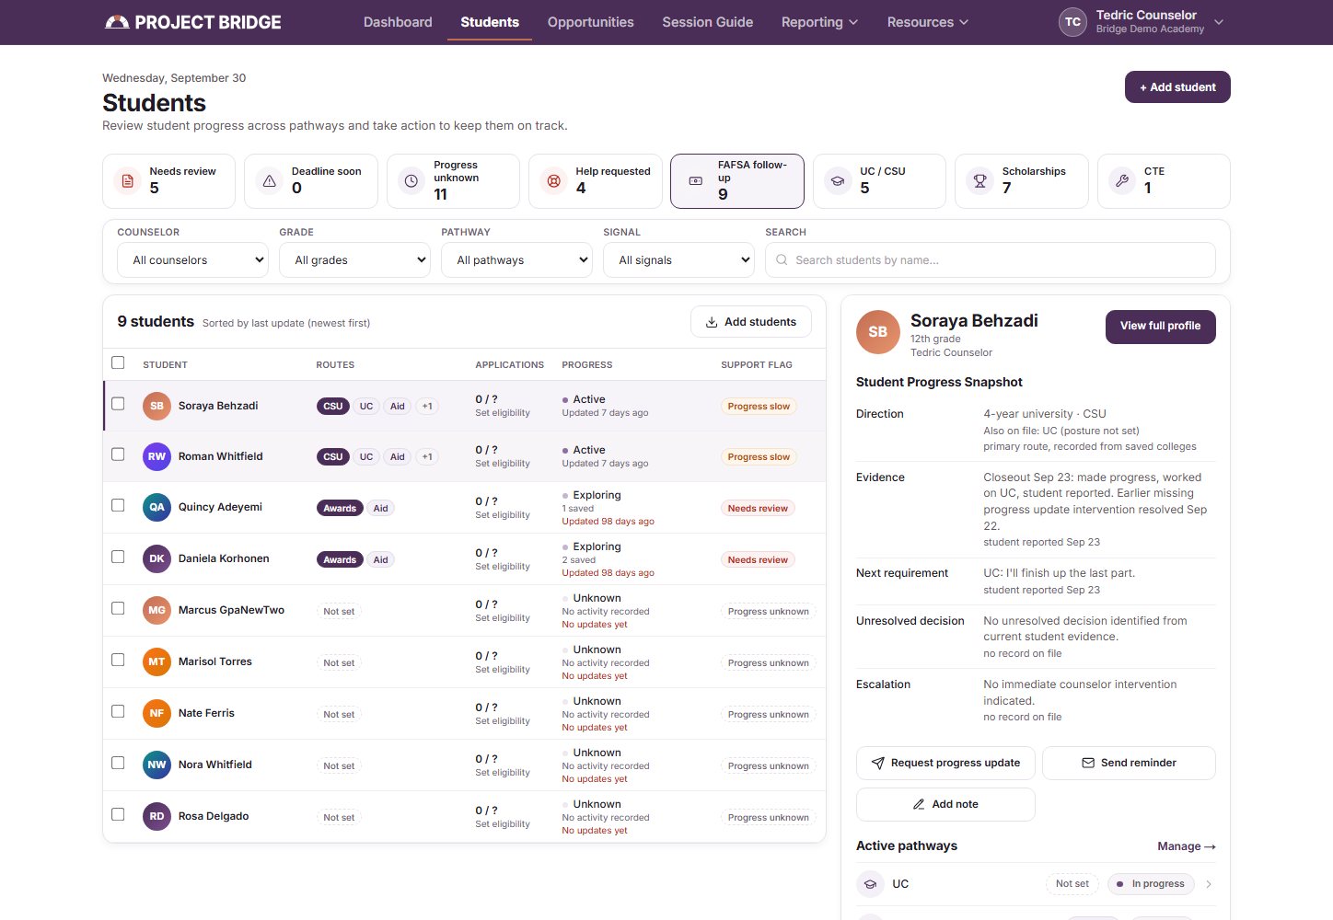Screen dimensions: 1333x920
Task: Click Roman Whitfield's RW avatar
Action: point(156,456)
